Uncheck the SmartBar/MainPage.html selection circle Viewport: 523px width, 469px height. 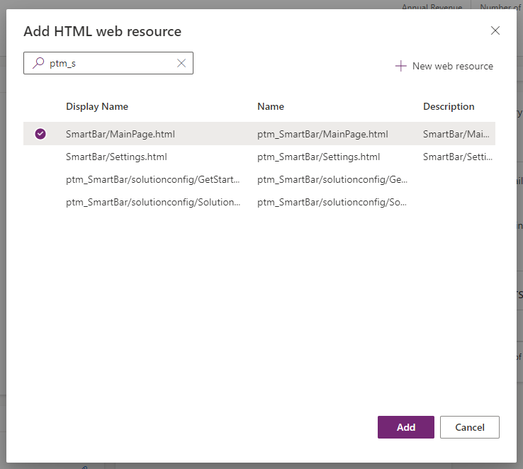click(40, 134)
